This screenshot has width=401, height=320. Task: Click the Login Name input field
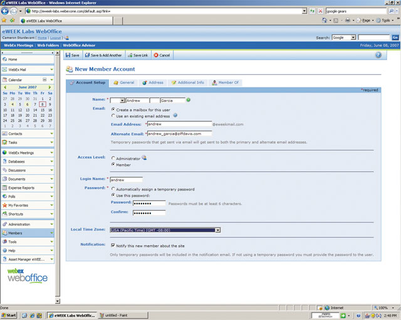(126, 179)
